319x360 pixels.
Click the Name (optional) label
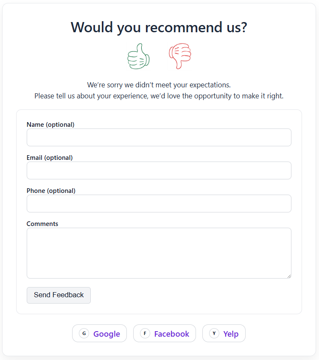pyautogui.click(x=50, y=125)
